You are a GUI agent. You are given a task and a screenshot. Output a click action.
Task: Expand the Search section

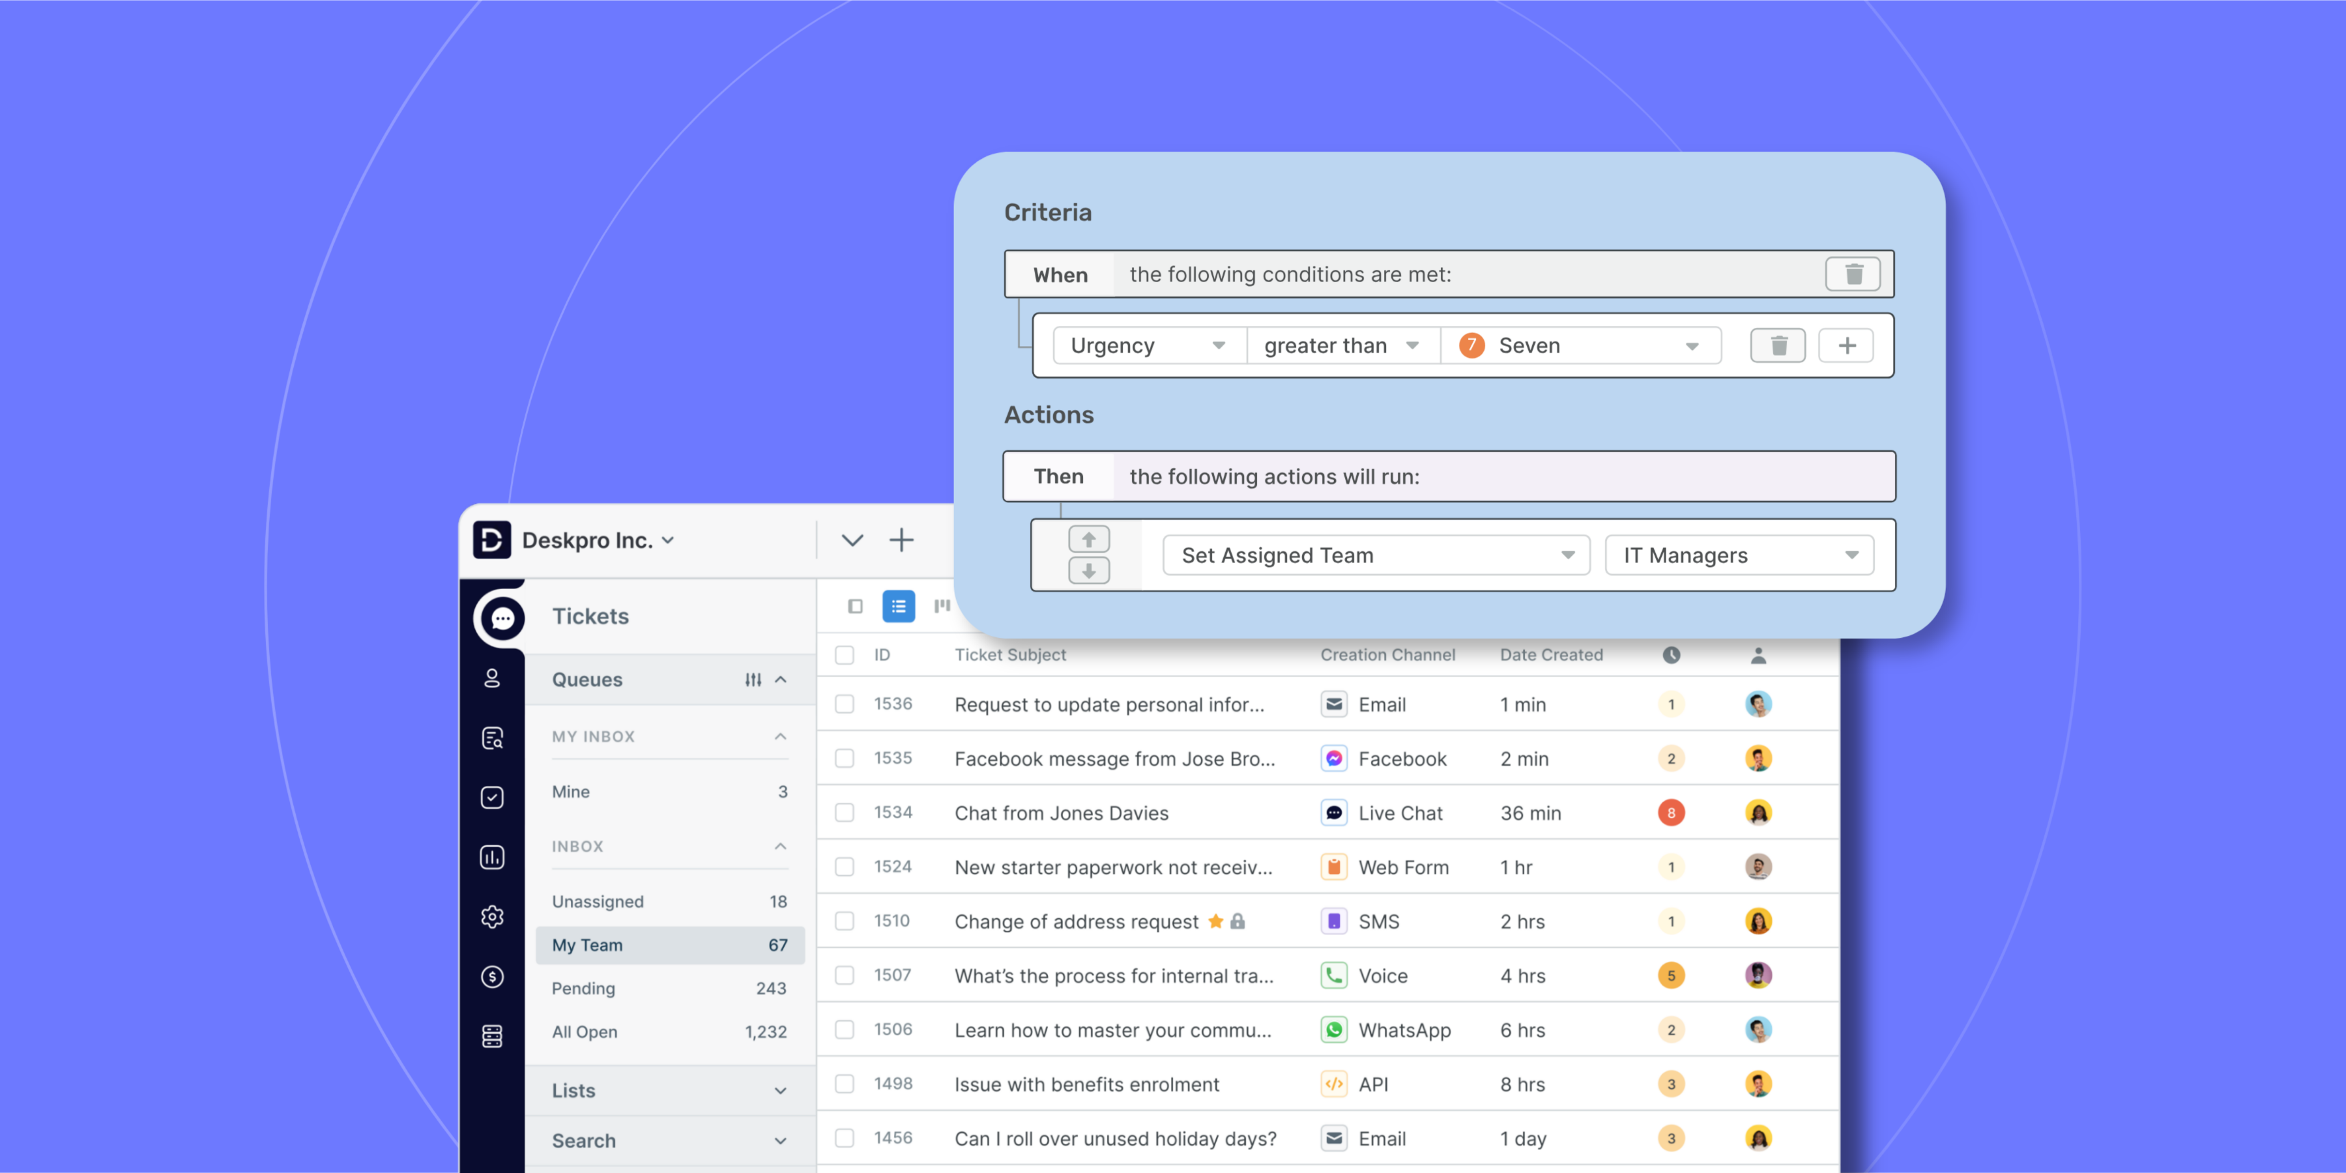671,1141
